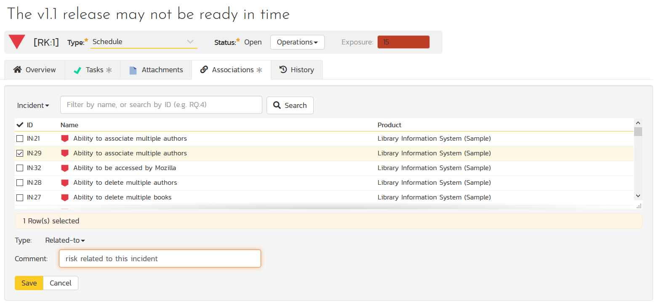Click the red risk triangle icon
Viewport: 656px width, 304px height.
17,42
